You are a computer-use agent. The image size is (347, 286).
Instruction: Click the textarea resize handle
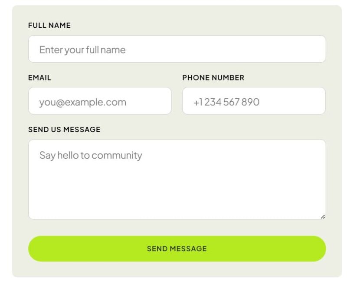coord(323,216)
